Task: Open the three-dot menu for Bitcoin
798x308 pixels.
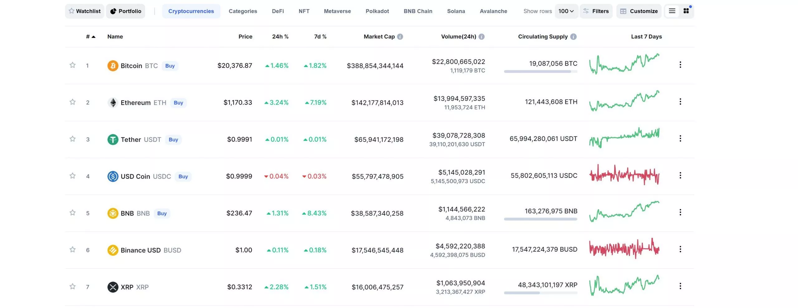Action: tap(680, 65)
